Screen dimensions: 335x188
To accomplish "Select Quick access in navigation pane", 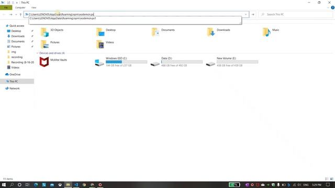I will (x=17, y=26).
